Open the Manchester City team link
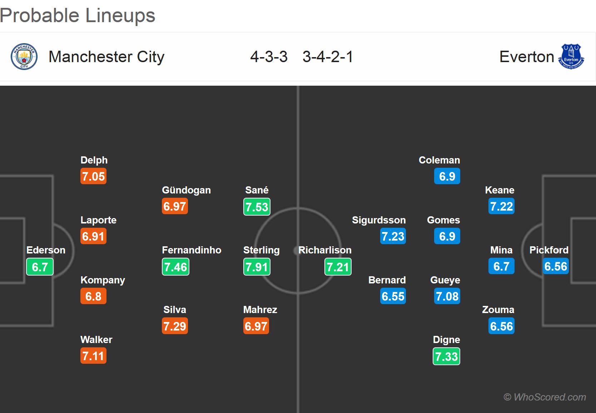 click(106, 57)
